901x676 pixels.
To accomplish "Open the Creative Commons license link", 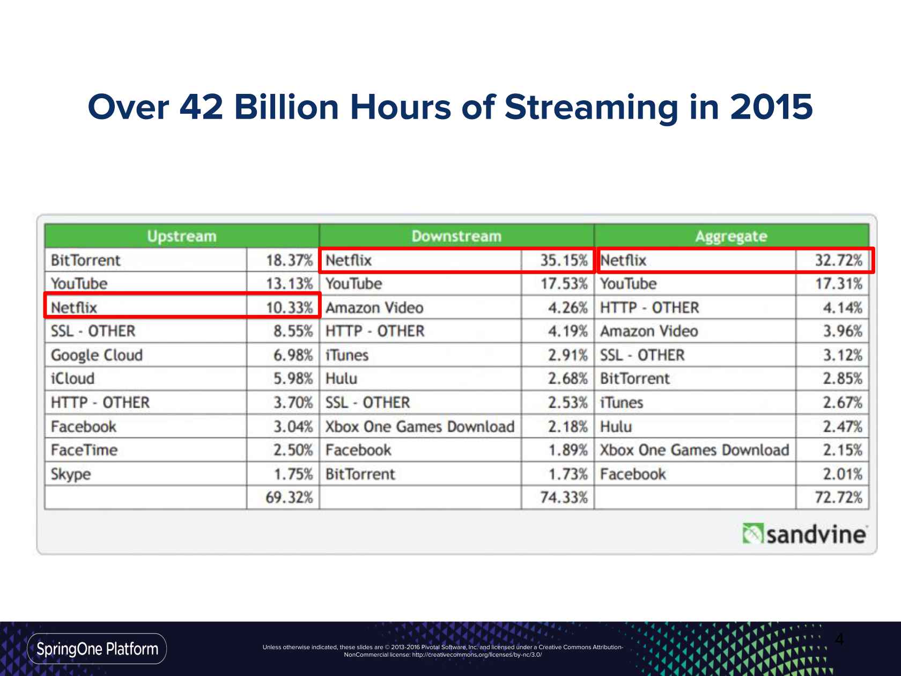I will [x=477, y=655].
